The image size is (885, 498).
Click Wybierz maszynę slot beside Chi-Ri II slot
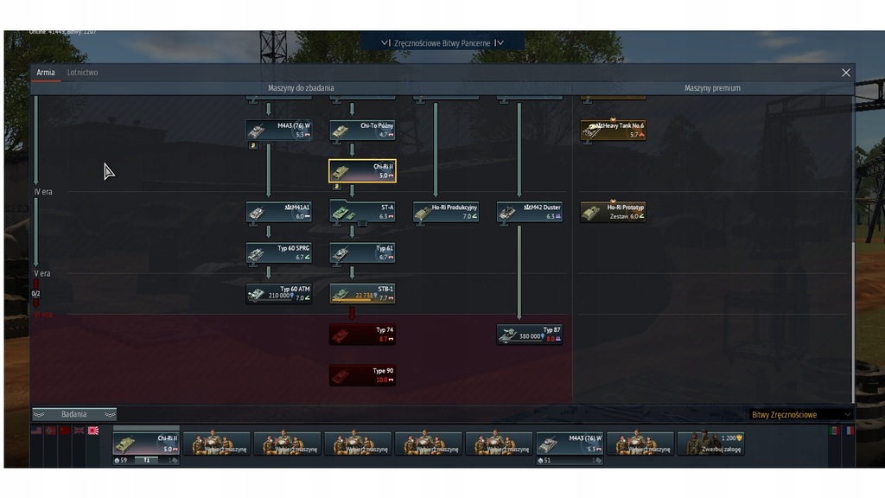[217, 444]
